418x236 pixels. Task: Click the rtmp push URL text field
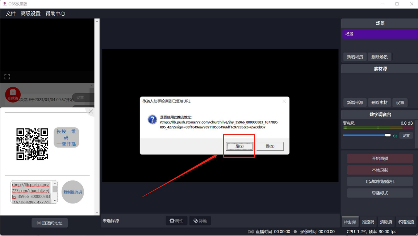[x=32, y=192]
